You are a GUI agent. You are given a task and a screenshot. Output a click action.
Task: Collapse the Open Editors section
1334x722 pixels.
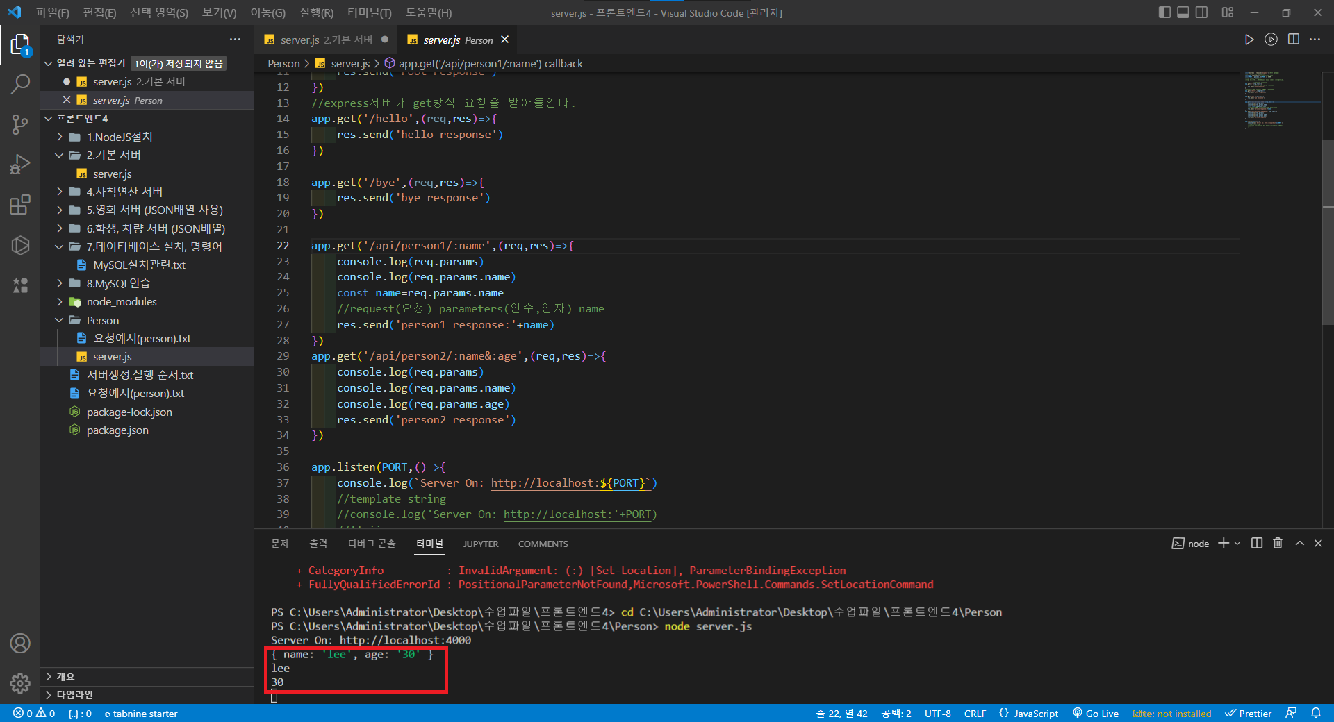click(x=49, y=63)
